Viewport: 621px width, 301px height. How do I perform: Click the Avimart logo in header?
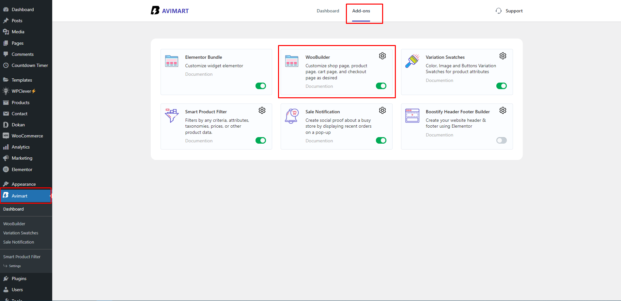(x=155, y=10)
